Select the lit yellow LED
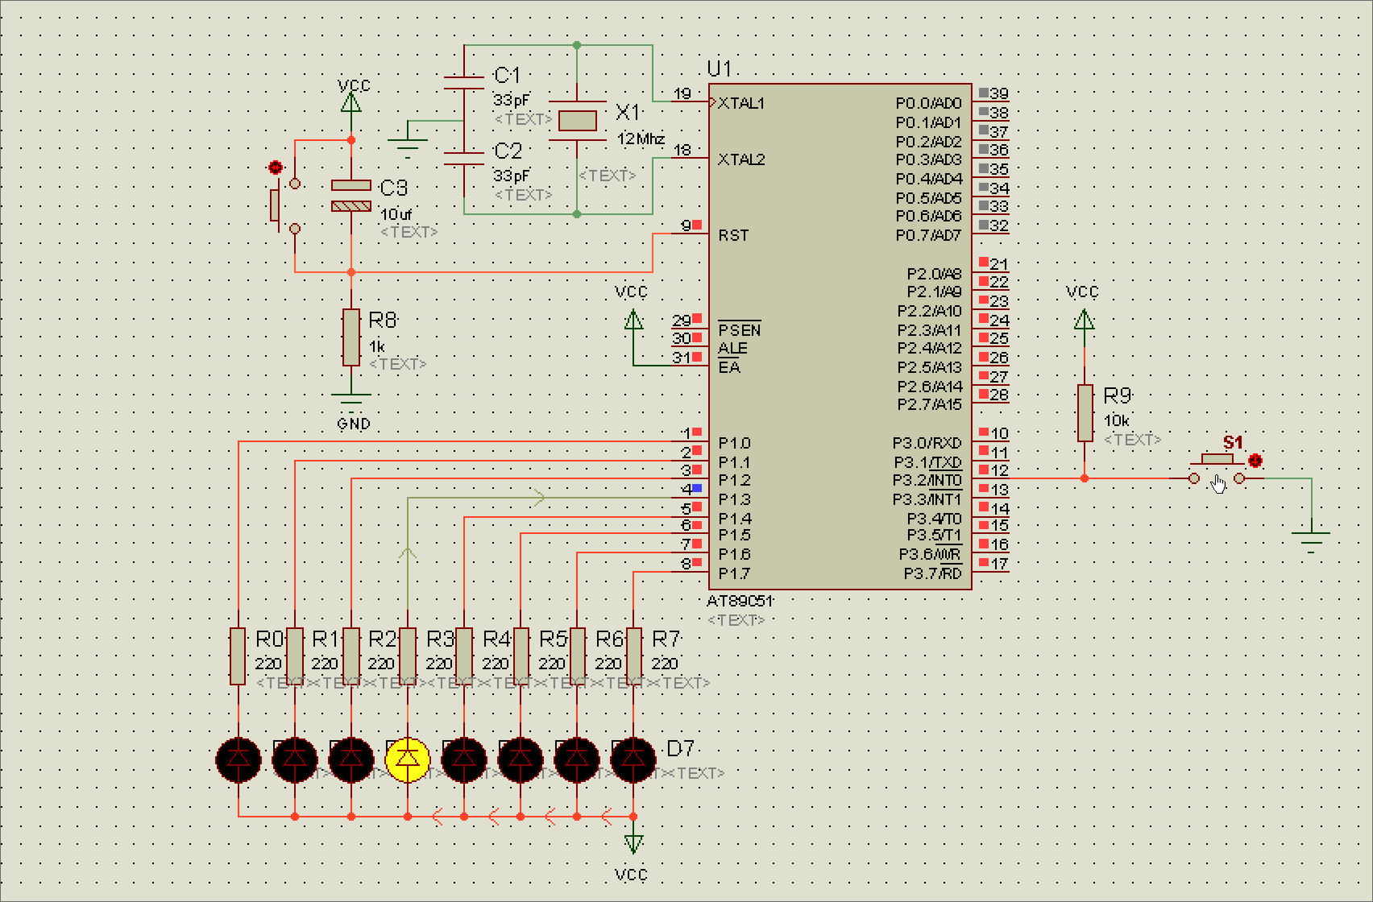Image resolution: width=1373 pixels, height=902 pixels. [x=408, y=759]
